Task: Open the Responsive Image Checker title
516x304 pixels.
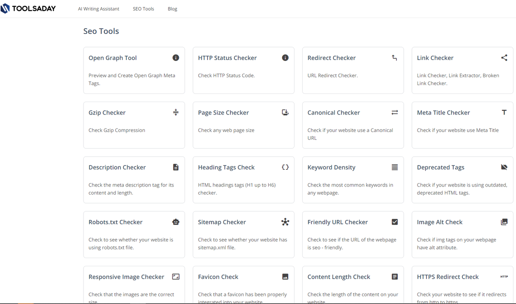Action: point(126,277)
